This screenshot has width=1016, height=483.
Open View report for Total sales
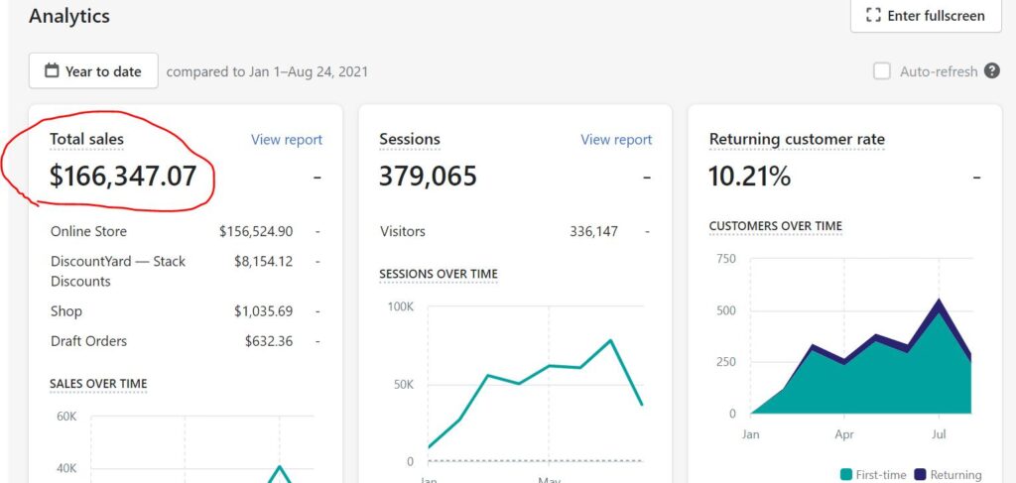coord(287,140)
